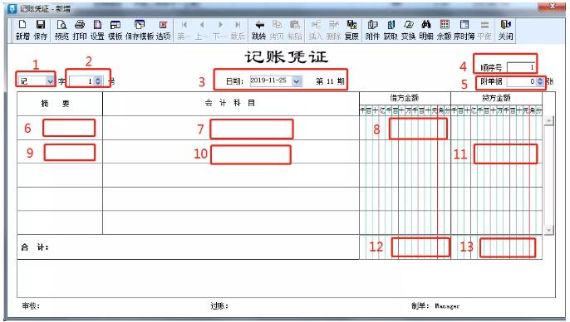Viewport: 570px width, 322px height.
Task: Adjust the 附单据 attachment count spinner
Action: point(540,81)
